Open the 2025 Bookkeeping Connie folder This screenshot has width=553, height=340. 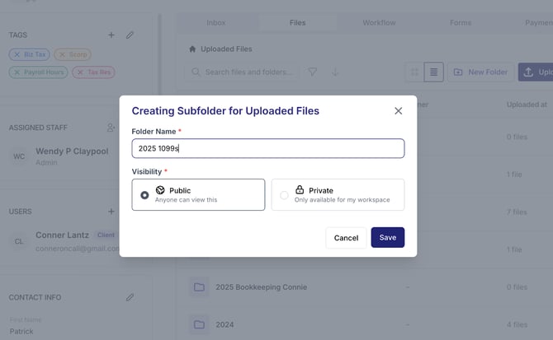point(261,287)
